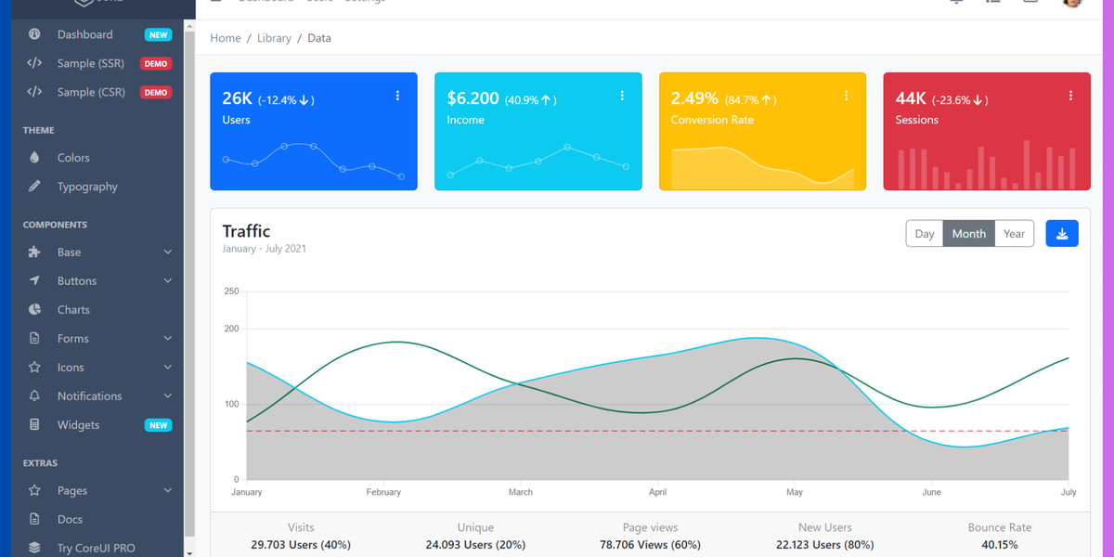Navigate to Library via the breadcrumb

coord(274,37)
